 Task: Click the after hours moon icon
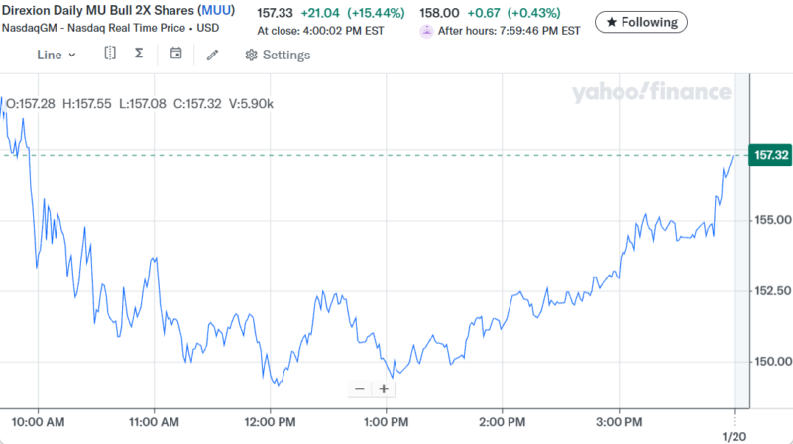coord(426,31)
